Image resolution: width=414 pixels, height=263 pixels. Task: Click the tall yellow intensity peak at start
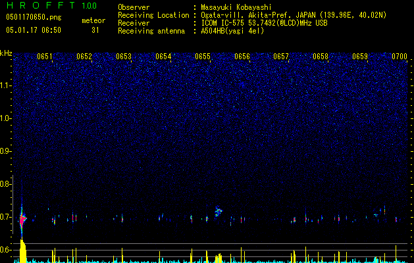tap(22, 251)
